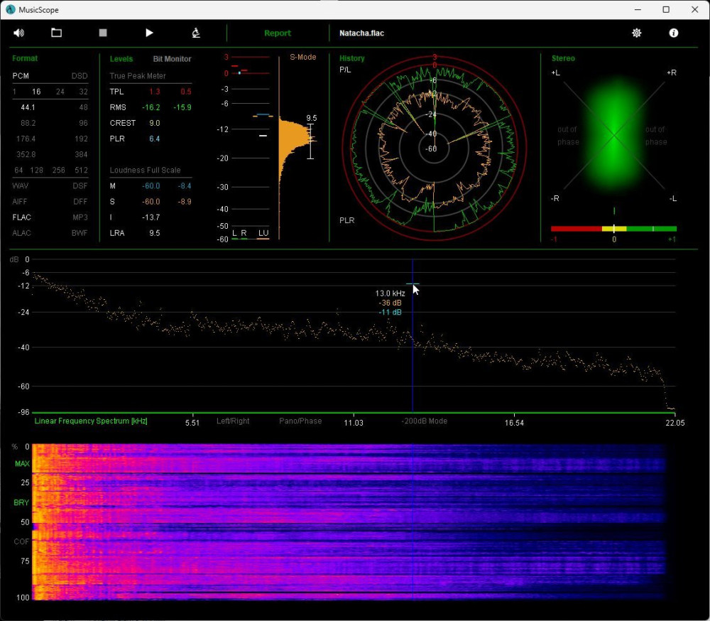This screenshot has height=621, width=710.
Task: Click the 22.05 frequency axis label
Action: [x=674, y=423]
